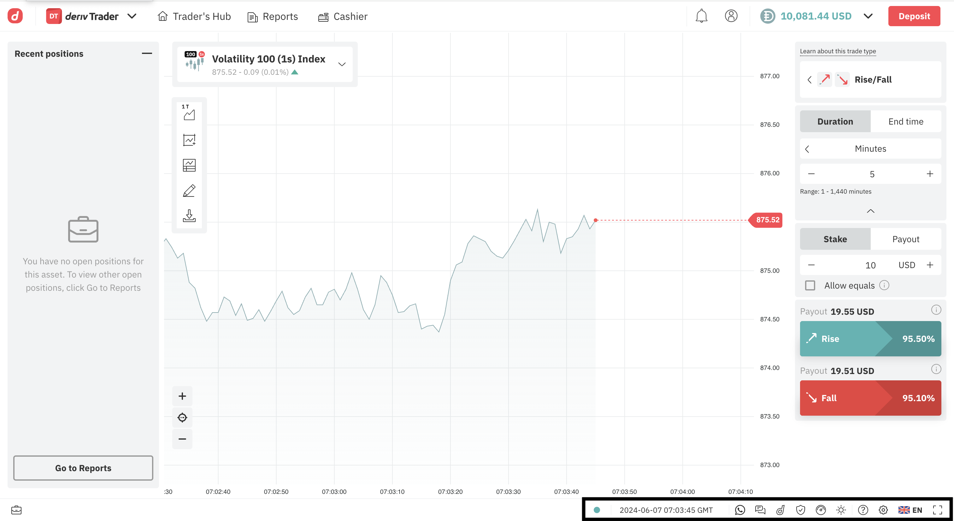Viewport: 954px width, 521px height.
Task: Enable the Allow equals checkbox
Action: (x=810, y=285)
